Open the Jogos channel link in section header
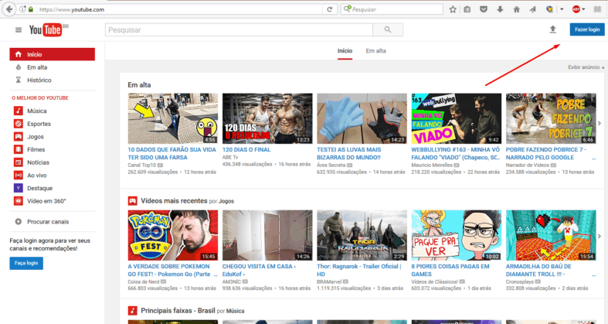Screen dimensions: 608x324 (226, 201)
